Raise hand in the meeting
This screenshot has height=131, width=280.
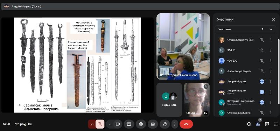click(x=164, y=124)
